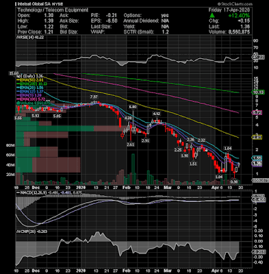Screen dimensions: 269x274
Task: Click the 2.61 low price label
Action: coord(131,145)
